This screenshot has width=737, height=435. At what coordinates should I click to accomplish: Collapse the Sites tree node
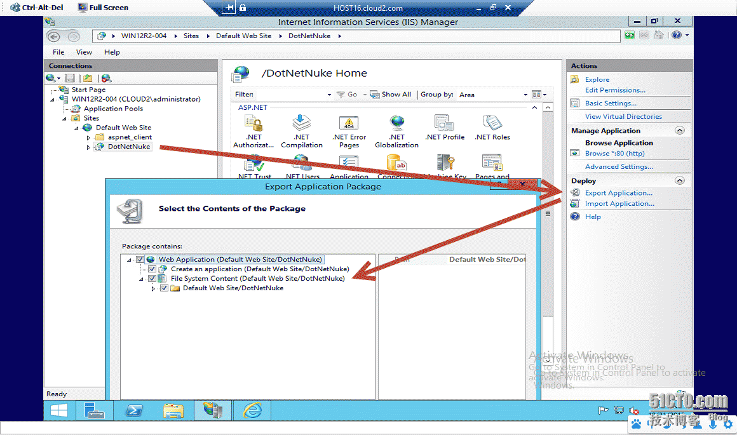[64, 118]
